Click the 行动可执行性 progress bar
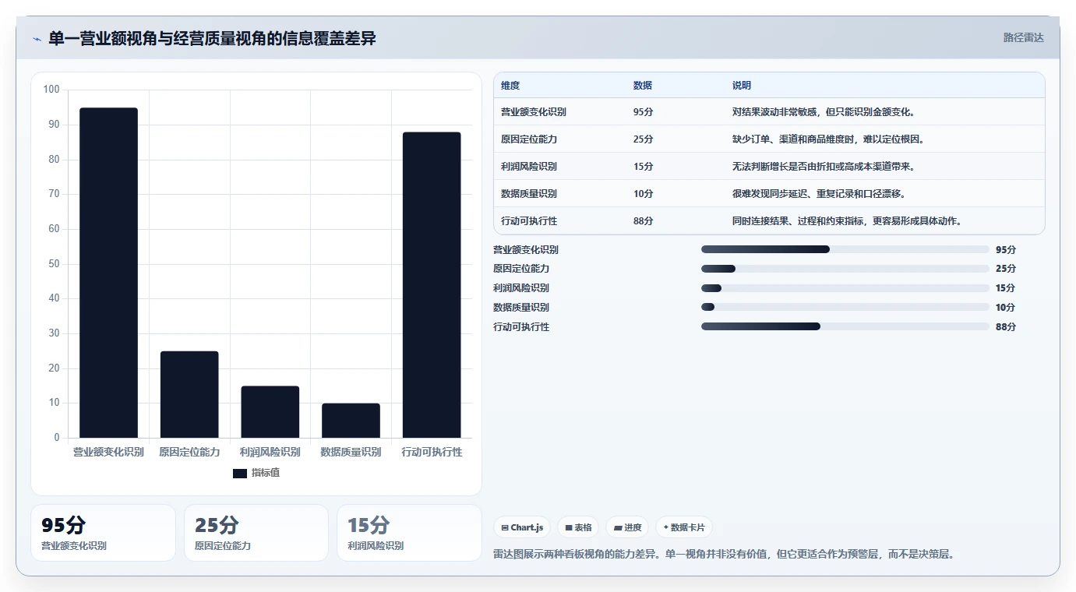 [x=845, y=326]
